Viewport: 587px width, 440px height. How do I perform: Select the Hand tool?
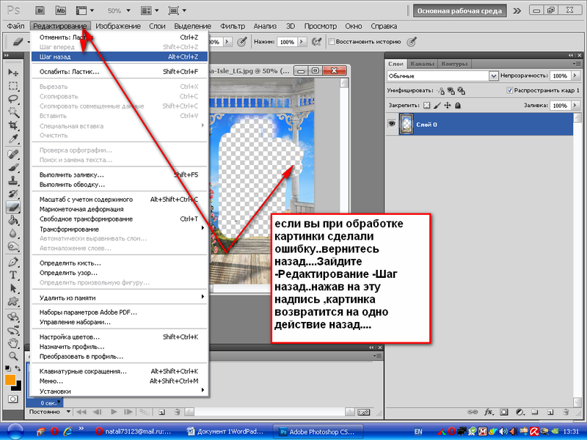tap(13, 342)
